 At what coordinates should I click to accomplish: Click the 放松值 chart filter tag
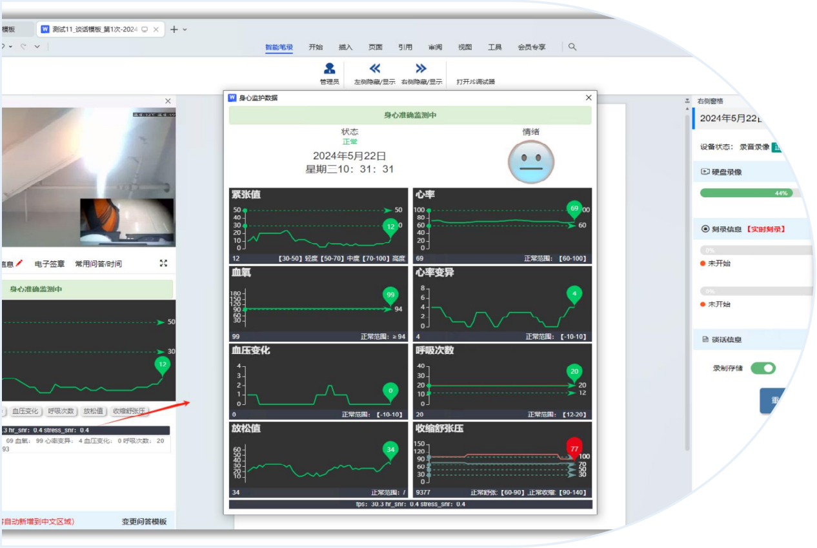pos(93,411)
